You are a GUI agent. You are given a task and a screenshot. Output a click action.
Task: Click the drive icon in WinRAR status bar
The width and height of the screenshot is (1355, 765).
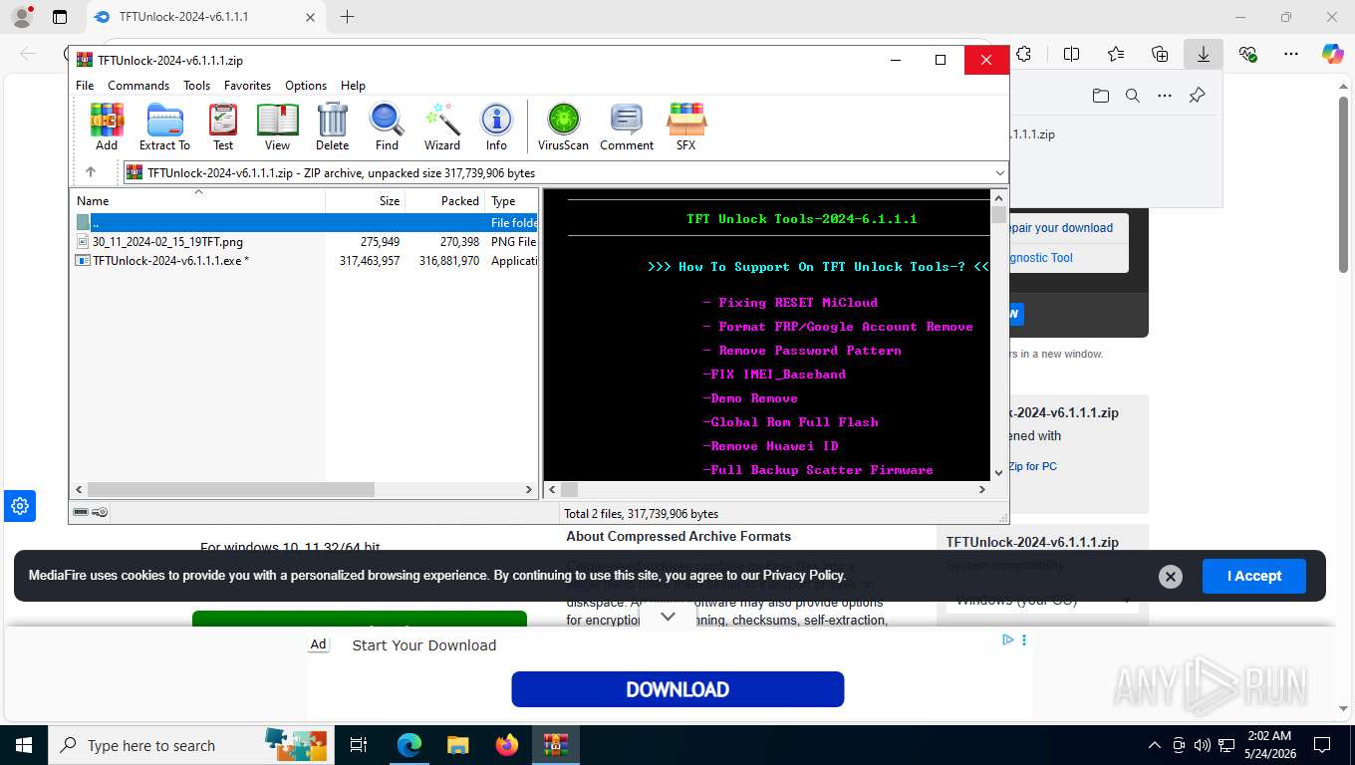click(81, 513)
